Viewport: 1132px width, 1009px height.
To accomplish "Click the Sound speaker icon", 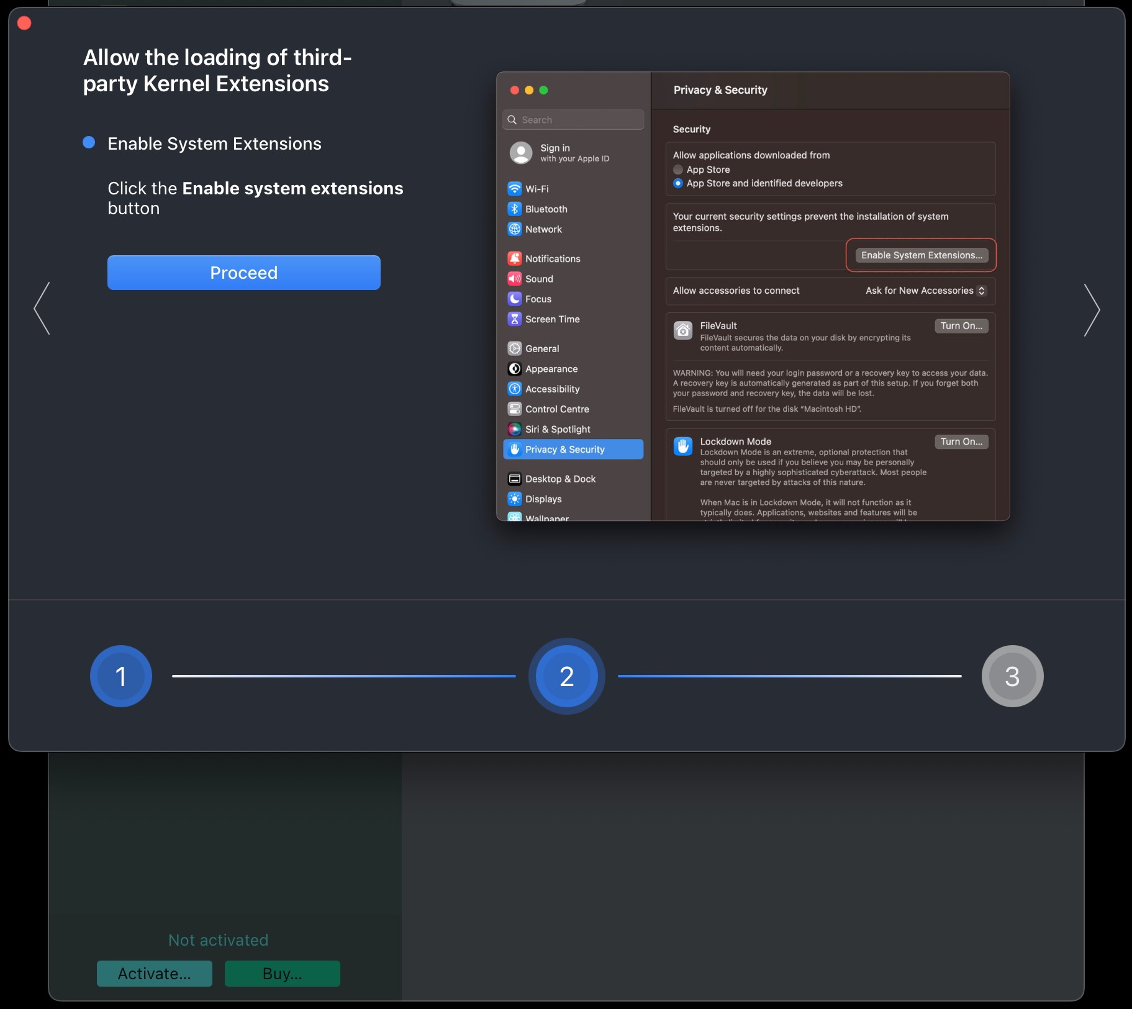I will click(x=515, y=279).
